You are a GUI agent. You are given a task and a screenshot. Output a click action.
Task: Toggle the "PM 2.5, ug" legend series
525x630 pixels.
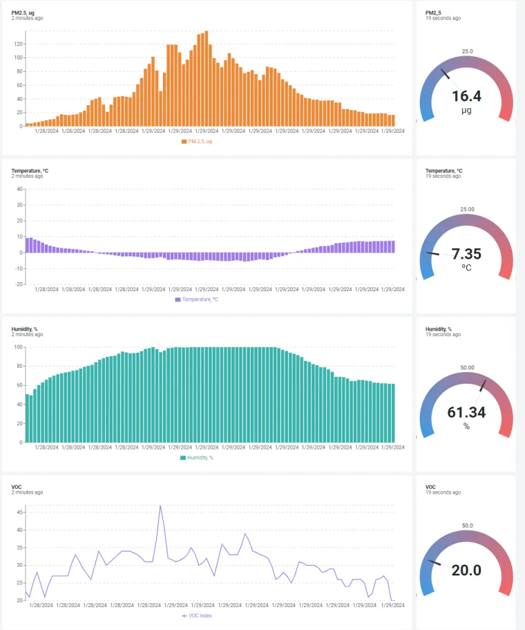[200, 141]
